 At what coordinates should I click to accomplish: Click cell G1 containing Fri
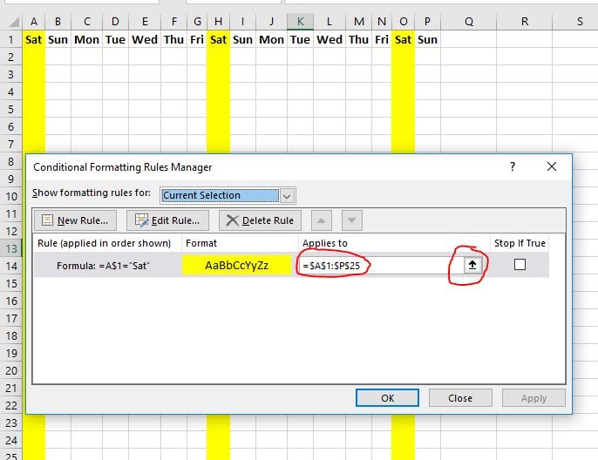point(197,39)
